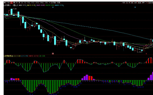Viewport: 153px width, 95px height.
Task: Click the 加自选 add-to-watchlist button
Action: (x=151, y=3)
